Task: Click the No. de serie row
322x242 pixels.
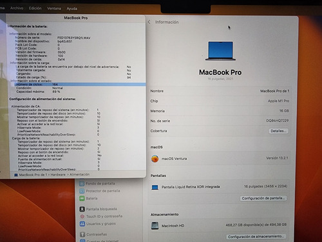Action: pos(220,121)
